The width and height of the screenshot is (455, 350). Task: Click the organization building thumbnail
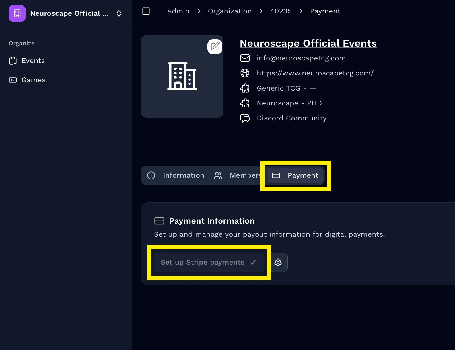coord(182,76)
